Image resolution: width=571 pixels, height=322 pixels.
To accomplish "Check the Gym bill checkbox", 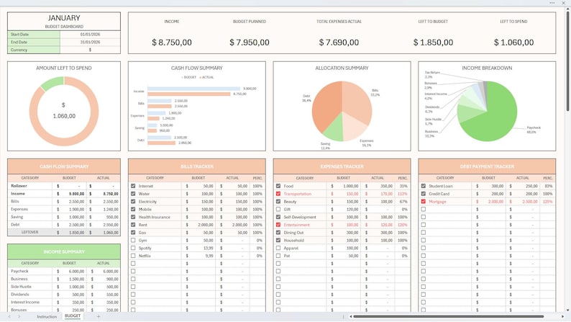I will 133,241.
